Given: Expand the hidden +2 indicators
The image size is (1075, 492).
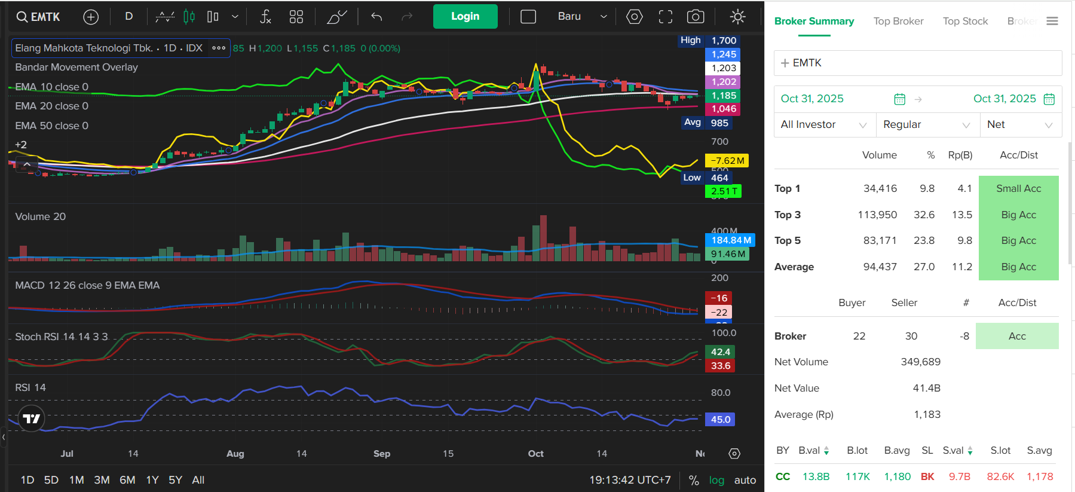Looking at the screenshot, I should 21,145.
